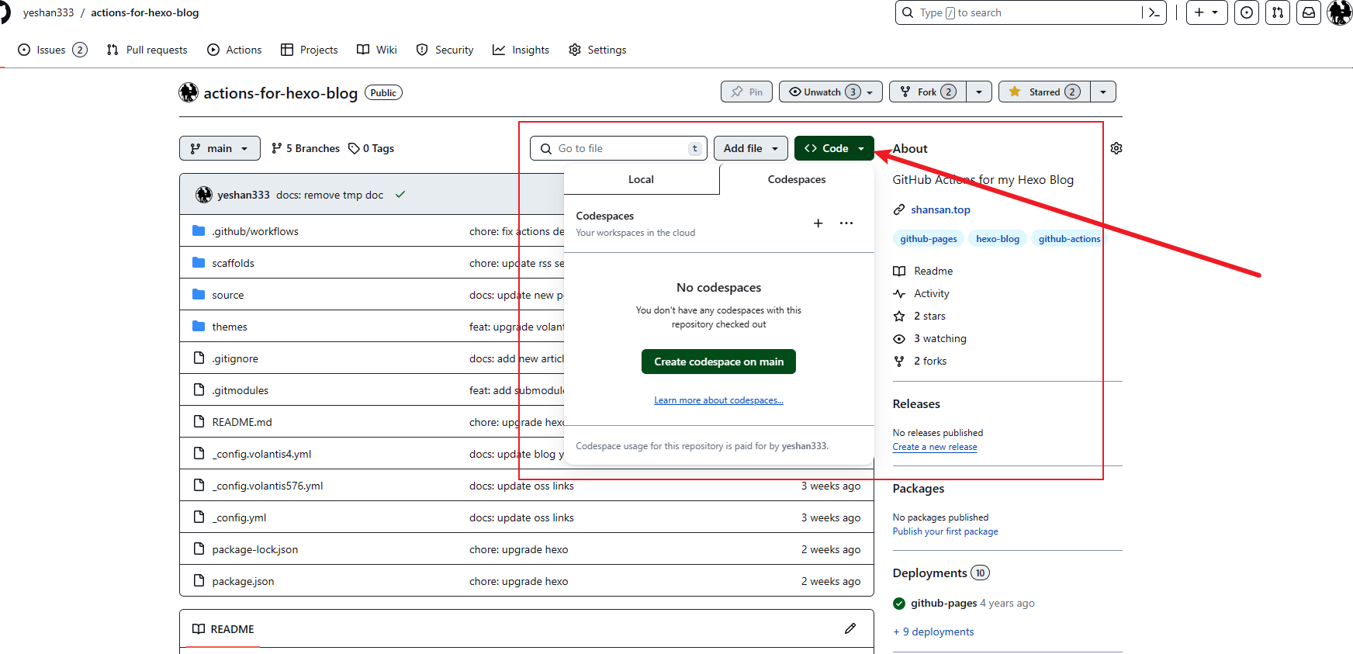
Task: Open the Activity link in About
Action: point(922,293)
